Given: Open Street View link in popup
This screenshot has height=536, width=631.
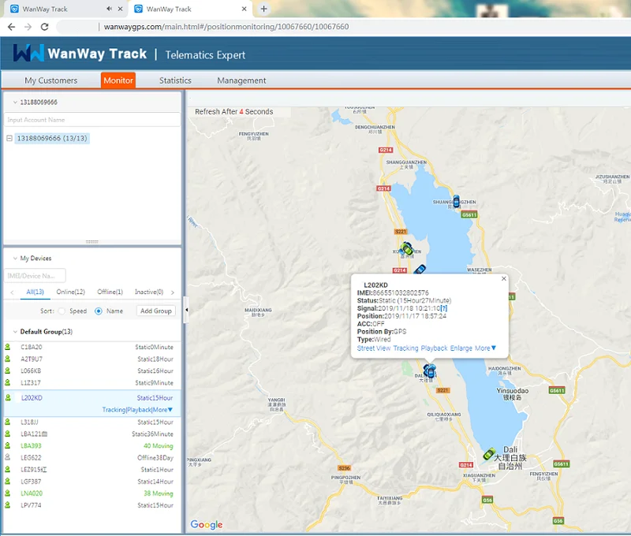Looking at the screenshot, I should click(374, 348).
